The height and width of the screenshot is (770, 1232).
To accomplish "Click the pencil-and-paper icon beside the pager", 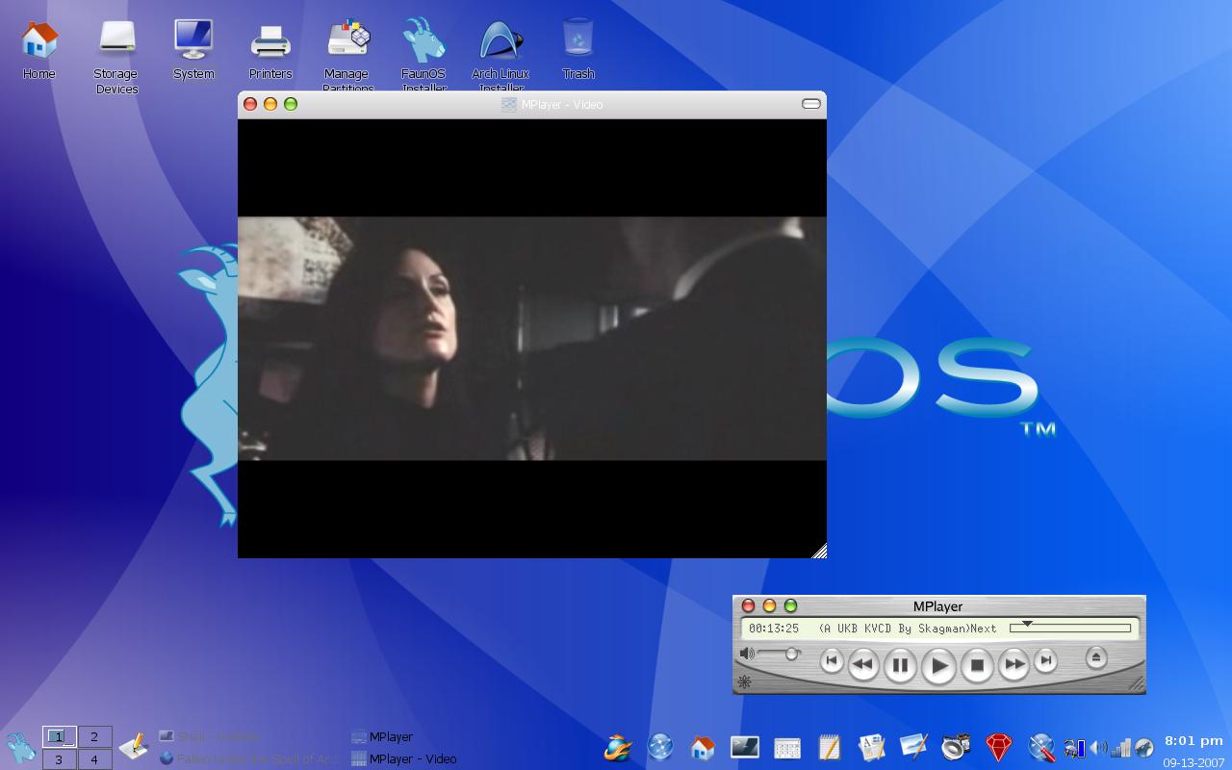I will [x=134, y=746].
